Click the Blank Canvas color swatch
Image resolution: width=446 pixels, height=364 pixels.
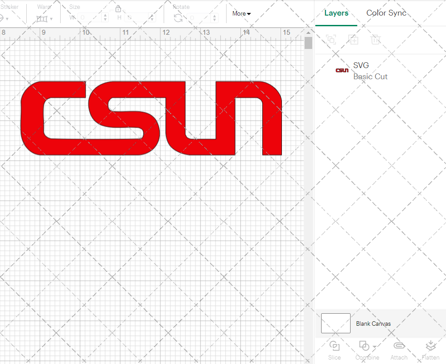(x=335, y=324)
